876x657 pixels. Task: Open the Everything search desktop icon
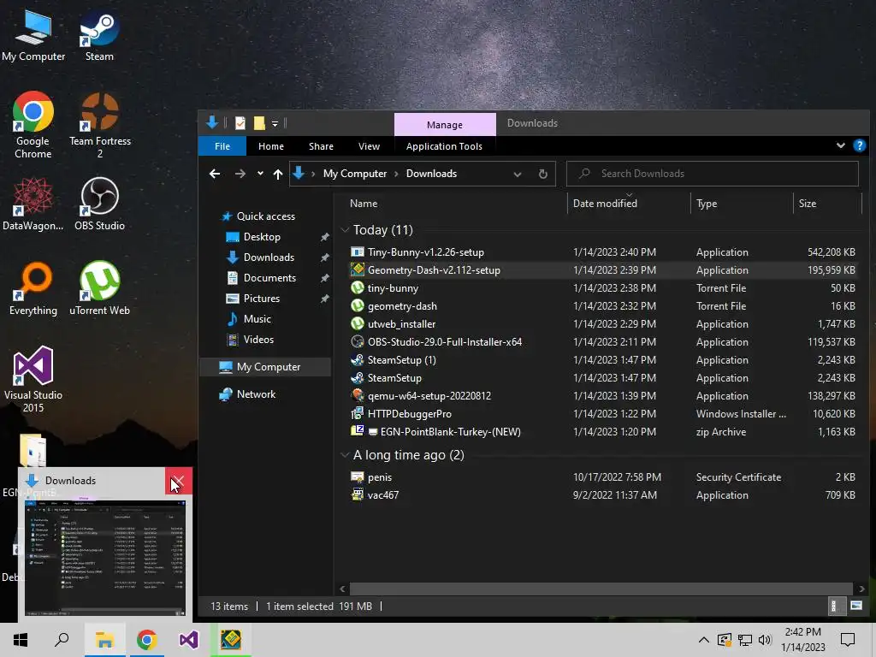point(33,288)
